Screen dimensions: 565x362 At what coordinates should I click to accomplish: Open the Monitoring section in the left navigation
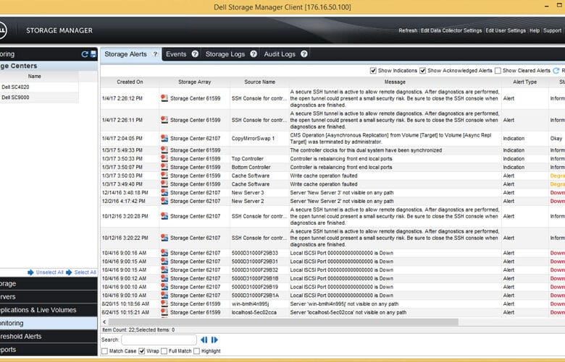pyautogui.click(x=49, y=323)
